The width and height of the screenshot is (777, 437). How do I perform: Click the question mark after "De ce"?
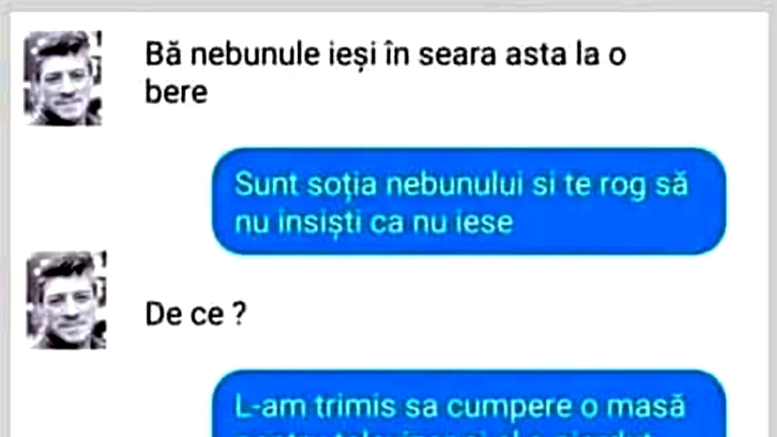[239, 315]
